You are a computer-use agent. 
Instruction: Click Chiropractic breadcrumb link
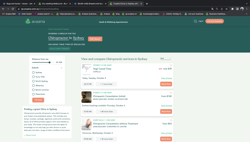coord(58,29)
